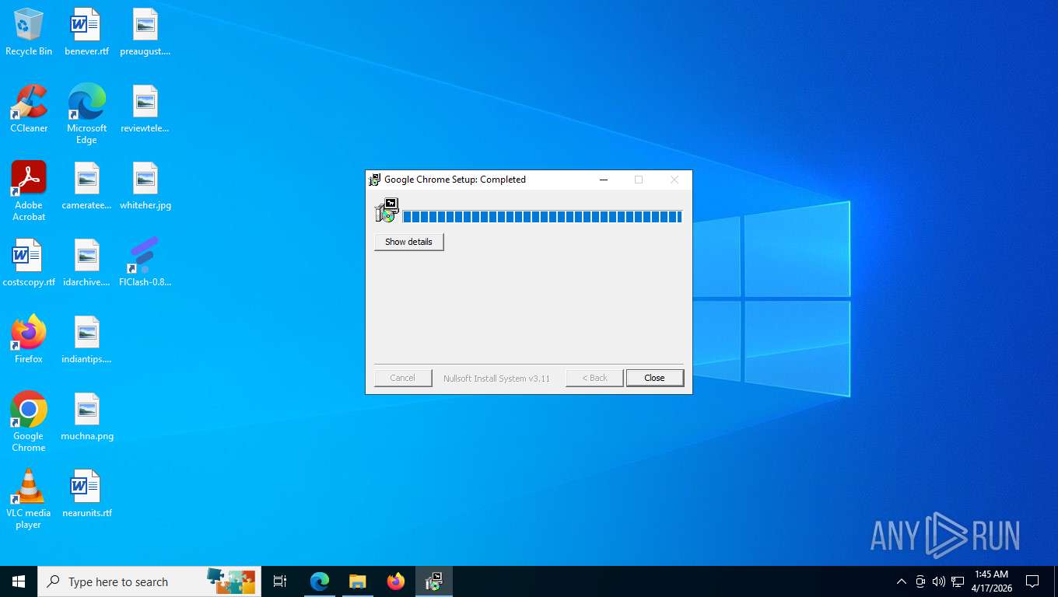
Task: Select whiteher.jpg file icon
Action: point(145,186)
